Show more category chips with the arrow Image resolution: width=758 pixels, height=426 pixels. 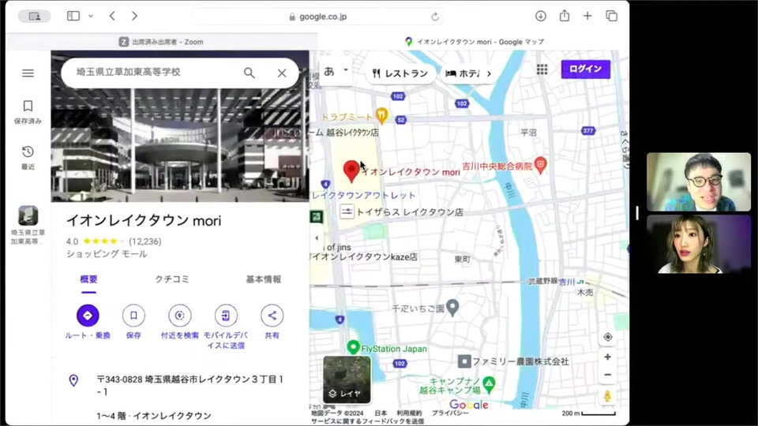point(489,74)
